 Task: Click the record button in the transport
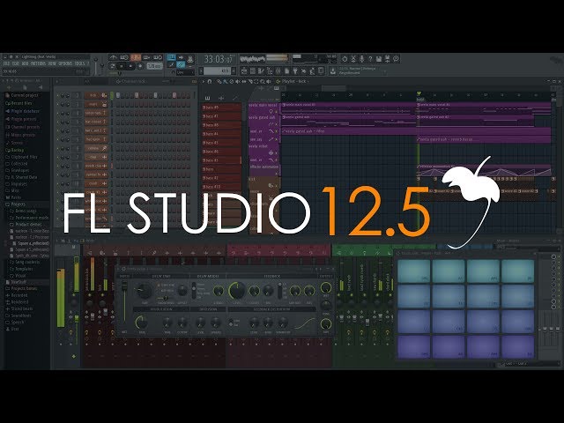[140, 66]
